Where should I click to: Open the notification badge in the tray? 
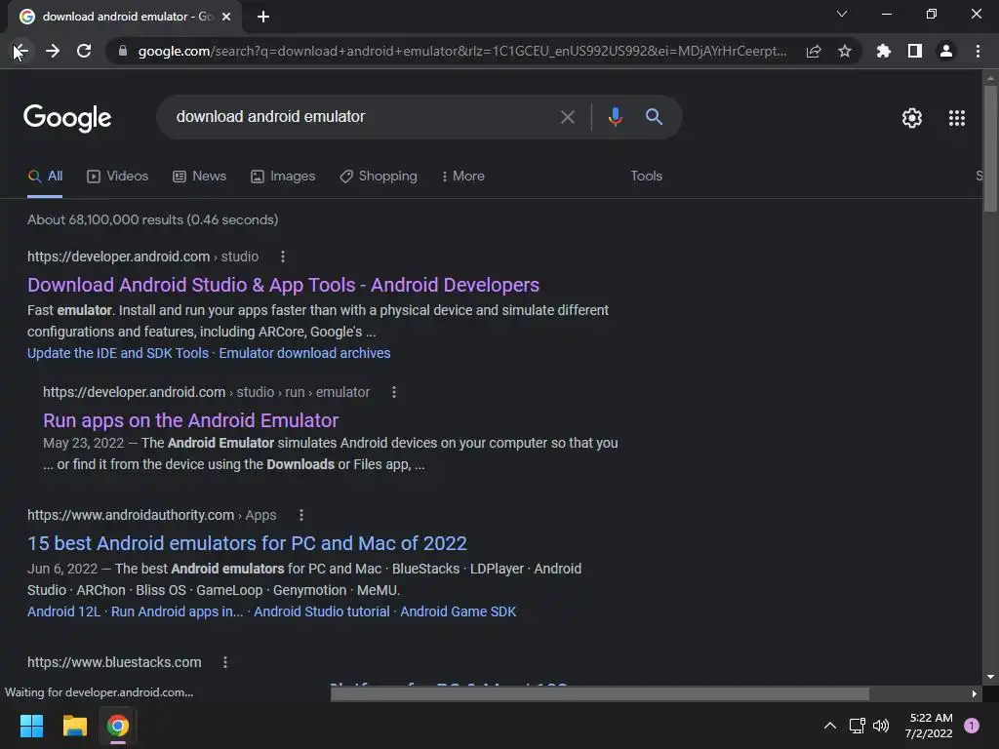point(971,726)
